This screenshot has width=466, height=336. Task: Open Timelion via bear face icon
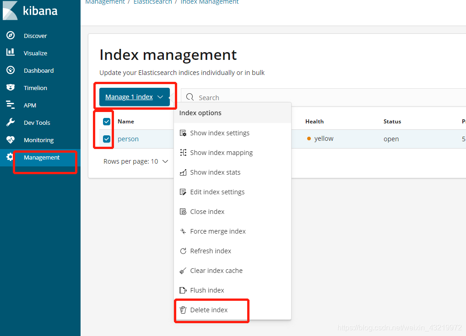coord(11,87)
